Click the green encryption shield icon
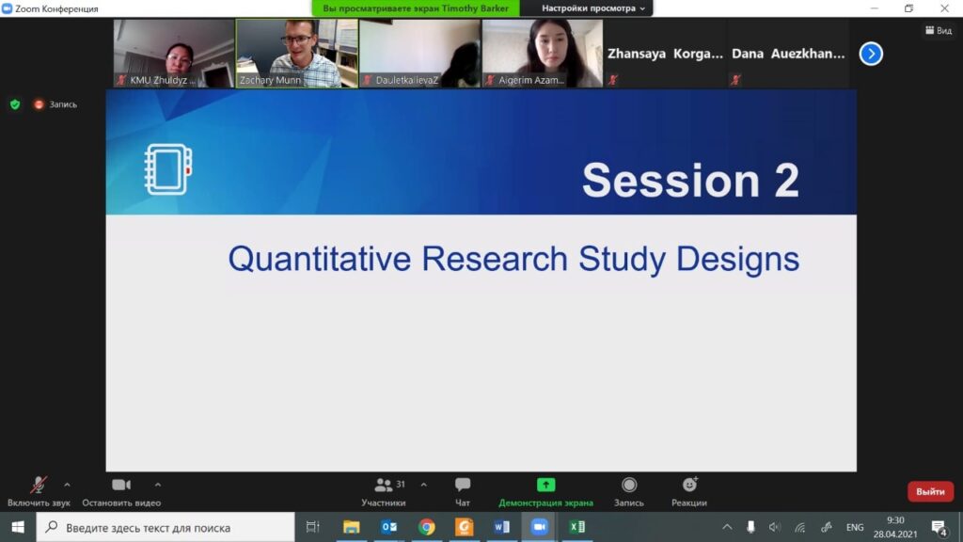 point(15,104)
